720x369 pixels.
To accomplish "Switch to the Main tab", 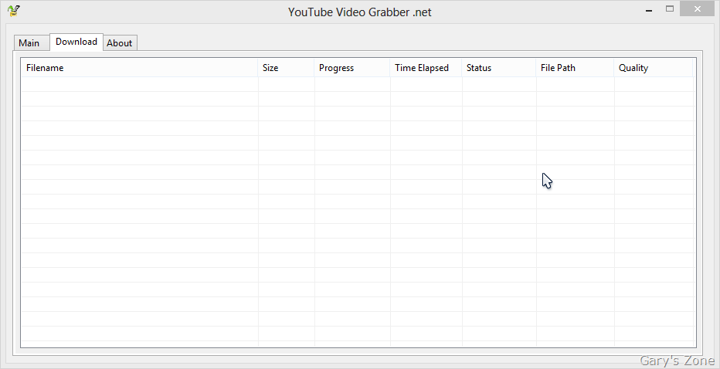I will coord(31,42).
